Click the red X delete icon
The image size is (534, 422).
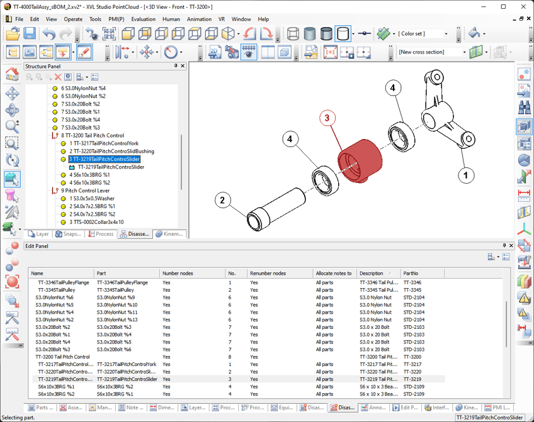58,77
